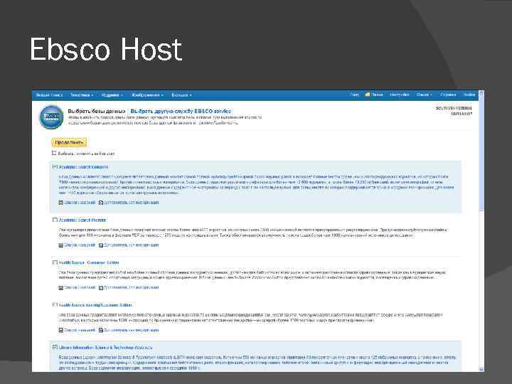Open Library, Information Science & Technology Abstracts title link
The height and width of the screenshot is (384, 512).
pos(105,348)
